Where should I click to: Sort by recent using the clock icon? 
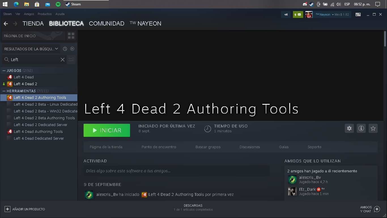(65, 49)
